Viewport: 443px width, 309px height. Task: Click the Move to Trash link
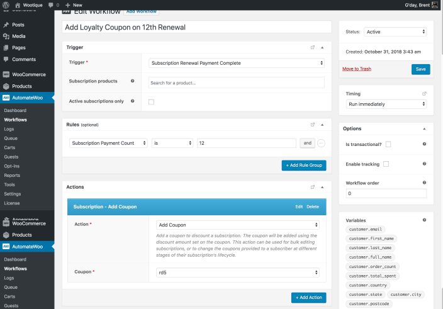tap(356, 69)
